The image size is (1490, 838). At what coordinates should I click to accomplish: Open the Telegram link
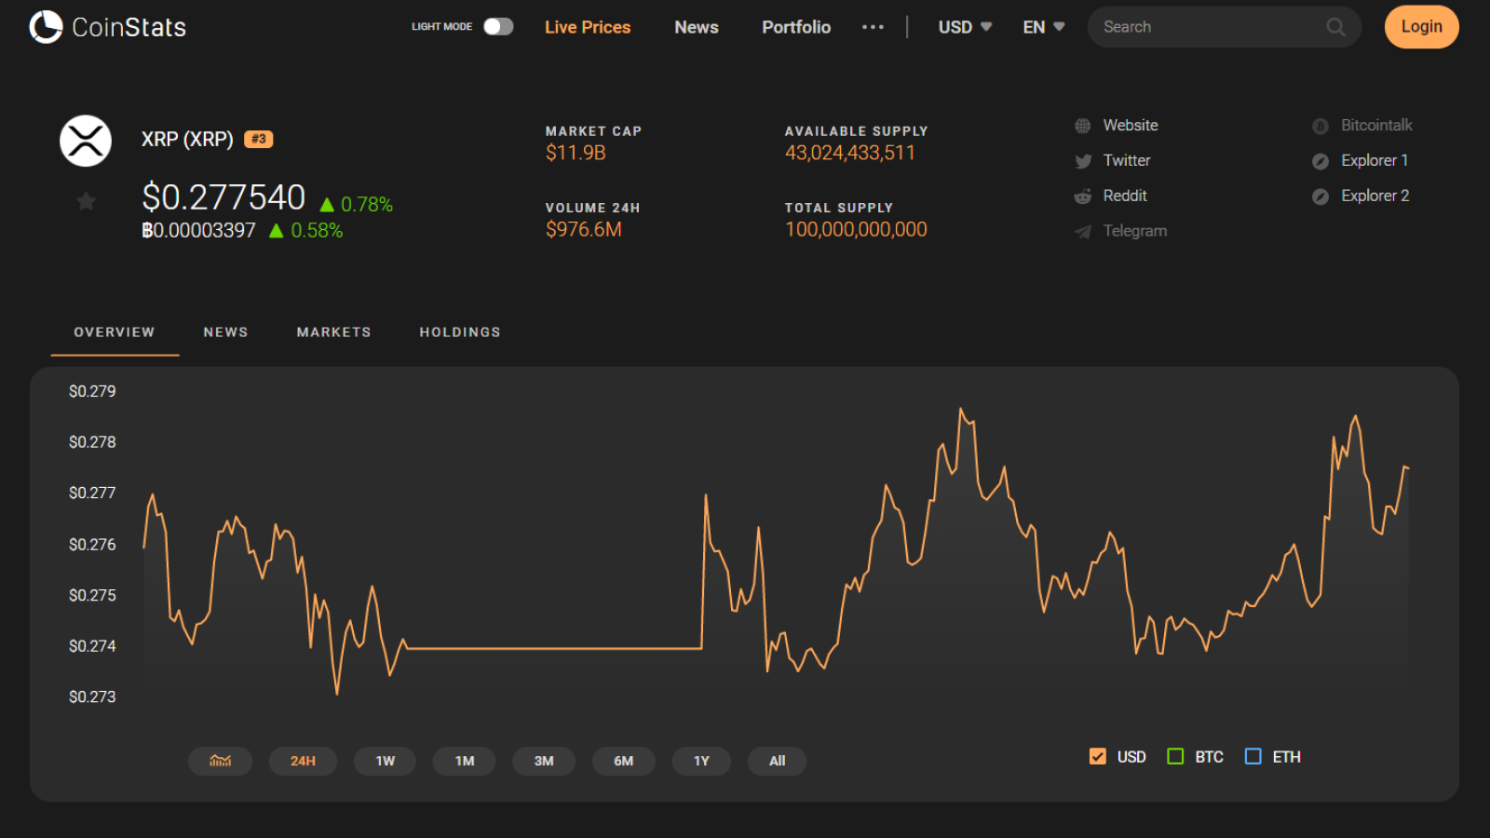click(1135, 232)
